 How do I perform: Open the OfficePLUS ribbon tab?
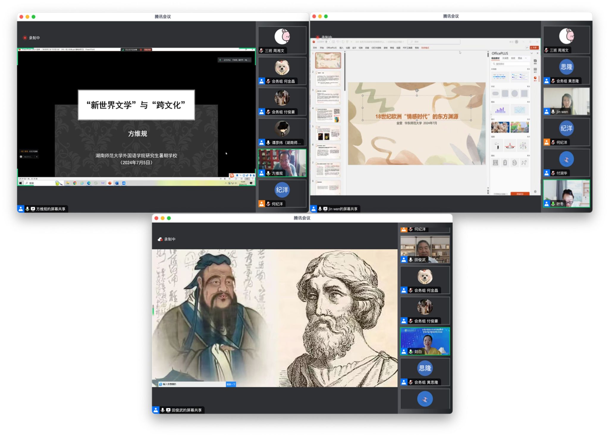(x=331, y=48)
